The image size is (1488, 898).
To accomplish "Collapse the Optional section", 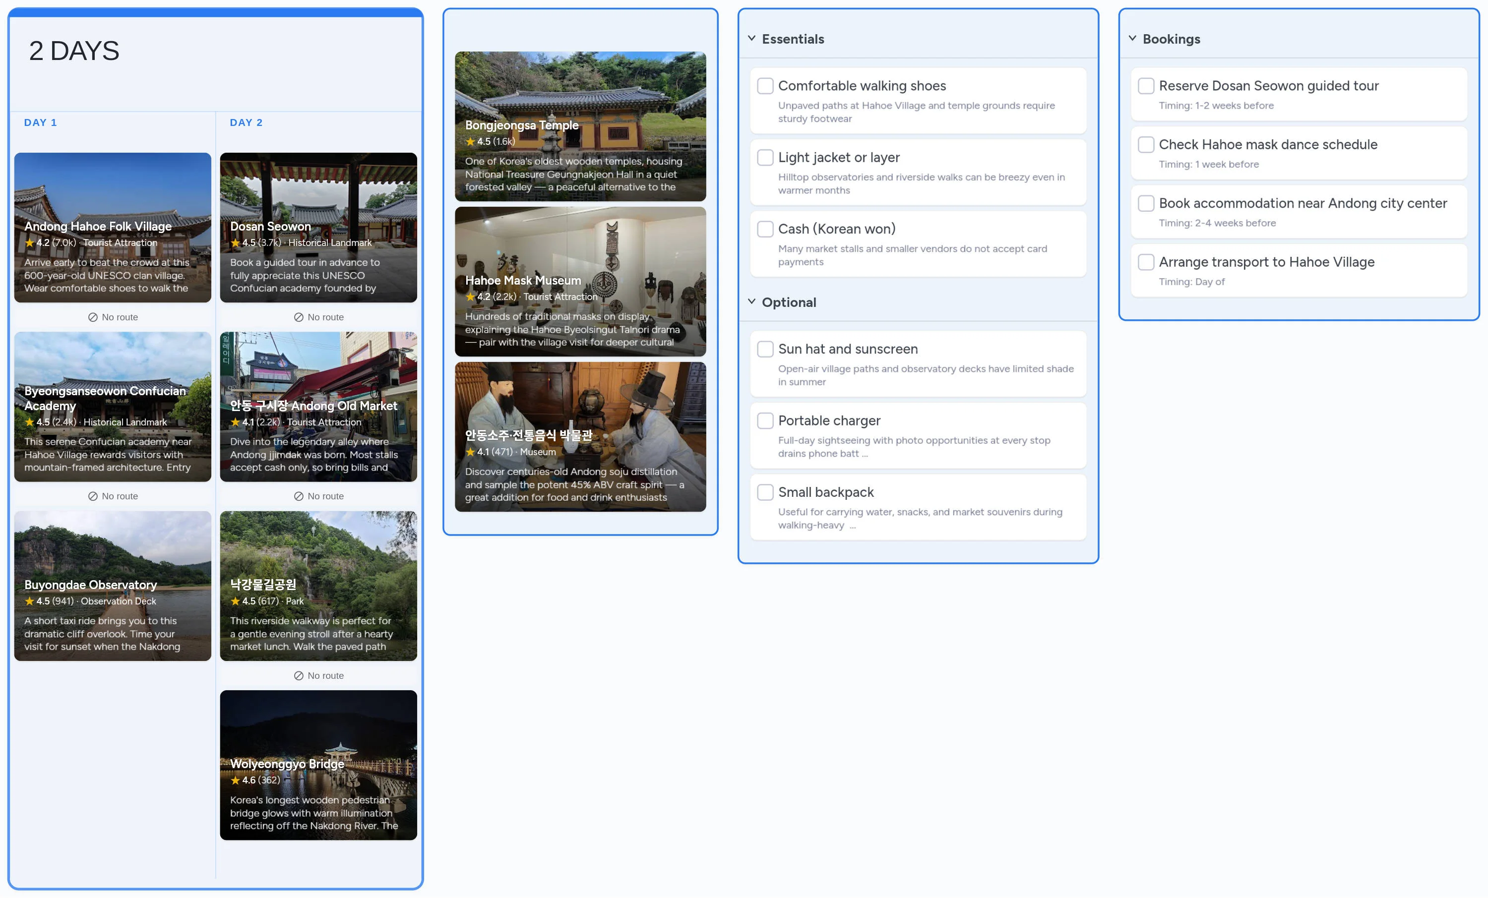I will pyautogui.click(x=751, y=301).
